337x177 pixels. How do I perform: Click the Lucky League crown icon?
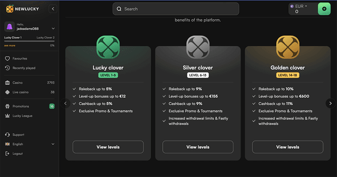click(x=7, y=116)
